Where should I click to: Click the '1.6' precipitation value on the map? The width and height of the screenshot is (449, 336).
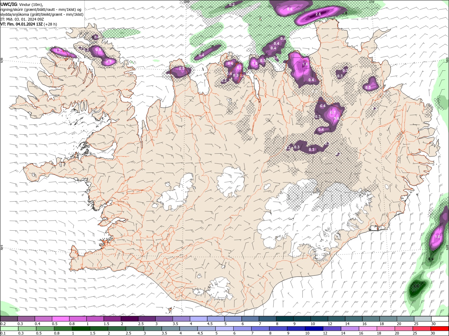tap(305, 64)
